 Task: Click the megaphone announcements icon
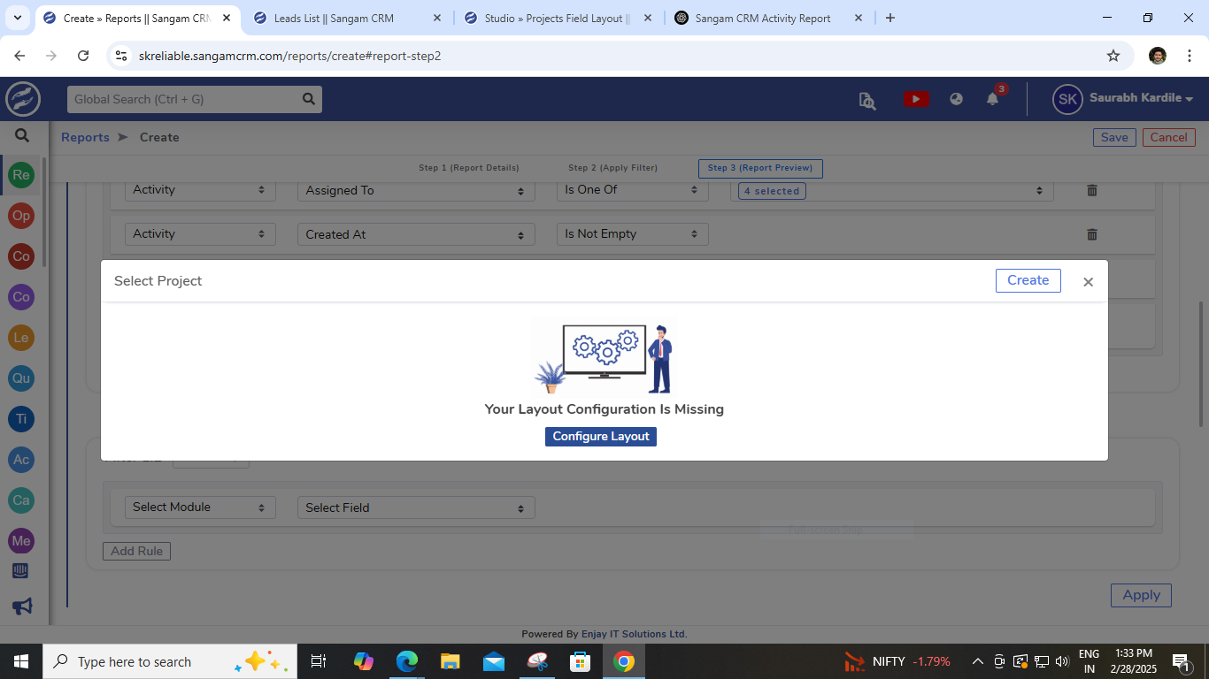[21, 607]
